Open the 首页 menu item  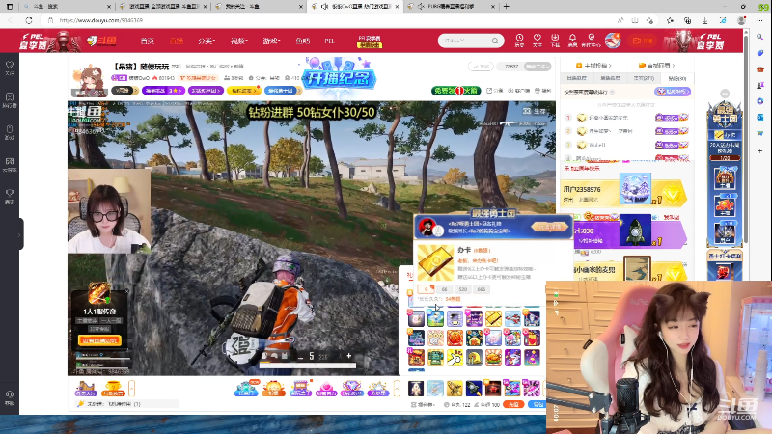coord(148,41)
